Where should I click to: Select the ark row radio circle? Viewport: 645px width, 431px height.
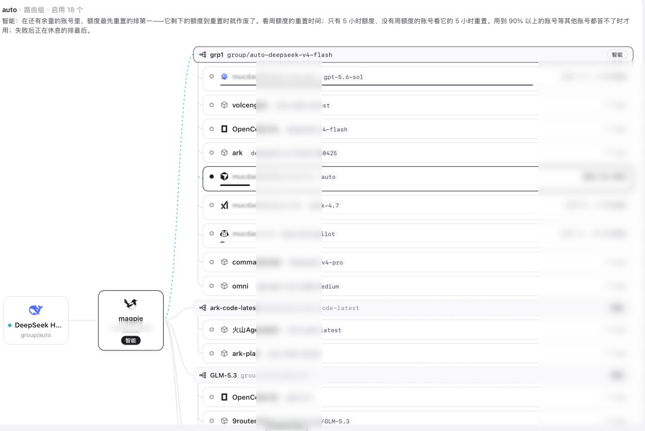(211, 153)
